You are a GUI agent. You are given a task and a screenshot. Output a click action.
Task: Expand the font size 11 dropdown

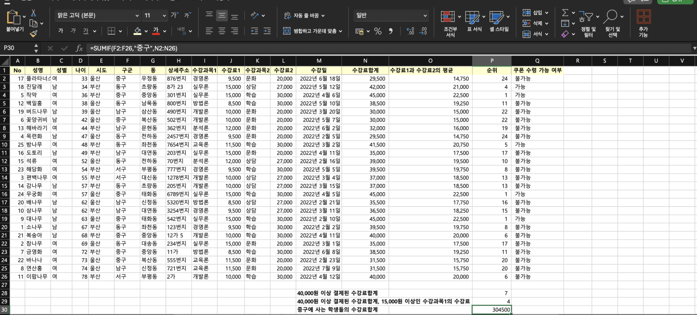(164, 16)
